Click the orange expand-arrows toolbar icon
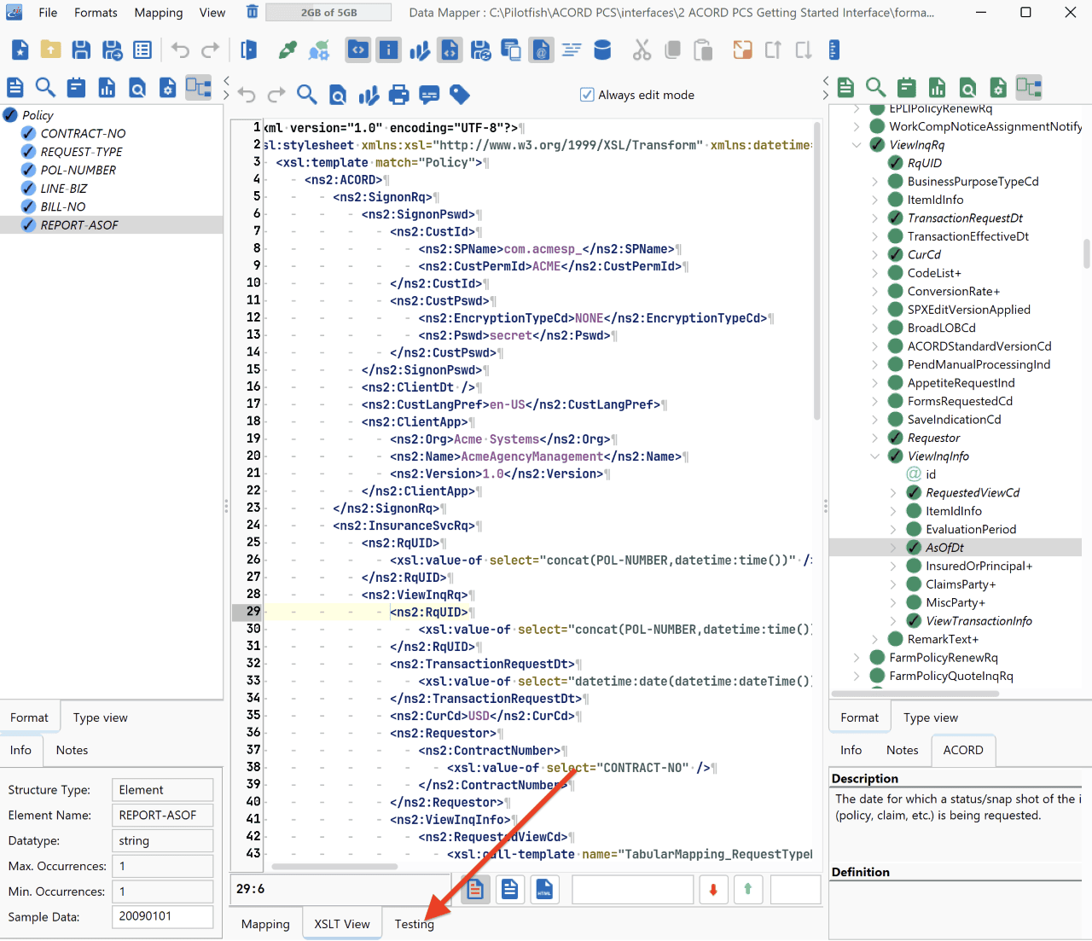This screenshot has width=1092, height=941. tap(743, 49)
